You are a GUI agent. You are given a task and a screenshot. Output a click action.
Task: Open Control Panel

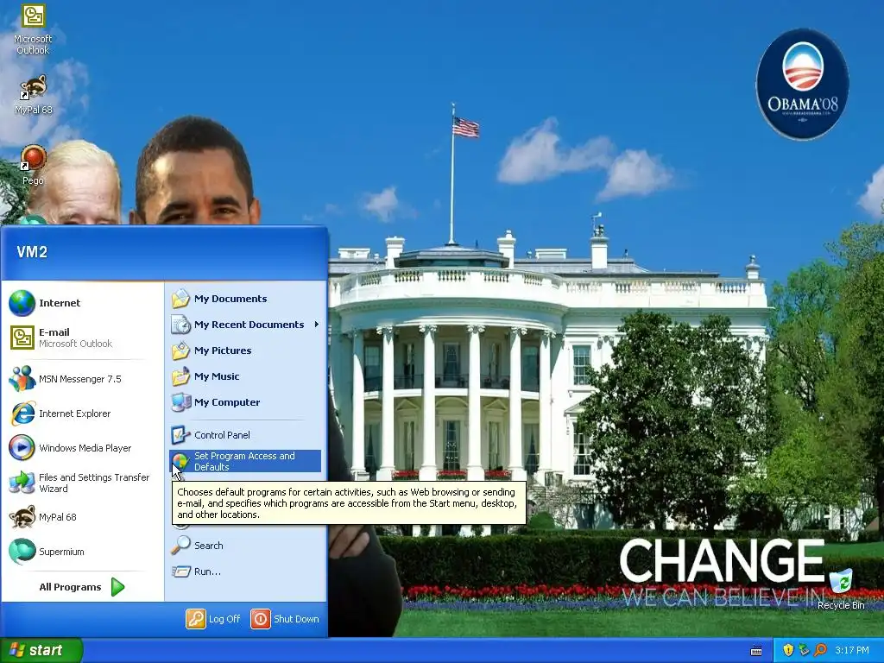click(246, 435)
